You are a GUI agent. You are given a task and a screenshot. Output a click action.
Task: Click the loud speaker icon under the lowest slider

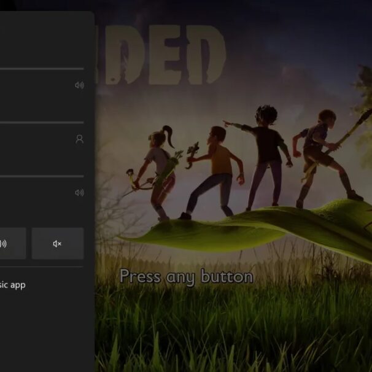(79, 193)
